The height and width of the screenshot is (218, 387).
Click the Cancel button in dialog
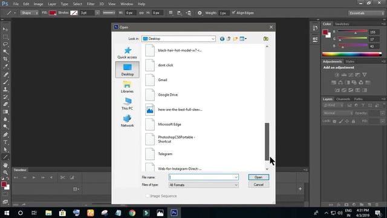tap(258, 185)
